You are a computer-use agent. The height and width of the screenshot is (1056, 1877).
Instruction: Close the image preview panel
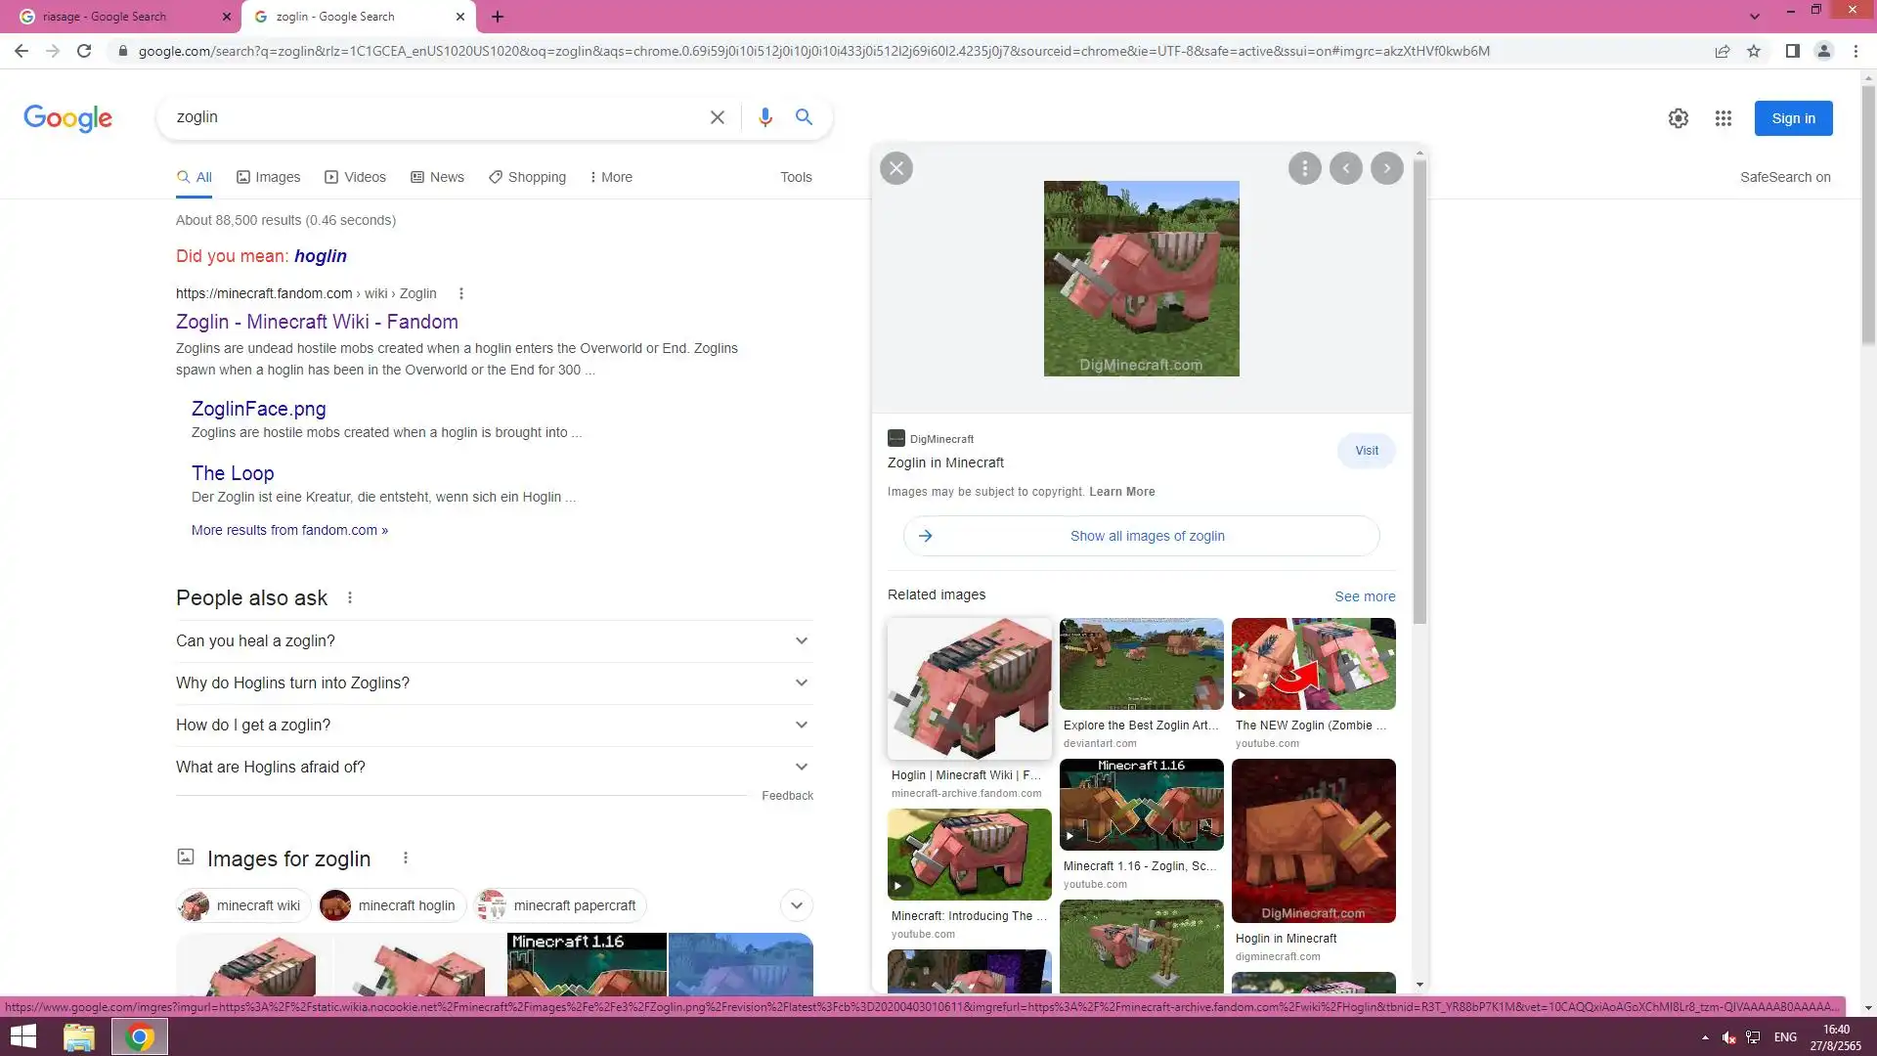pos(895,168)
